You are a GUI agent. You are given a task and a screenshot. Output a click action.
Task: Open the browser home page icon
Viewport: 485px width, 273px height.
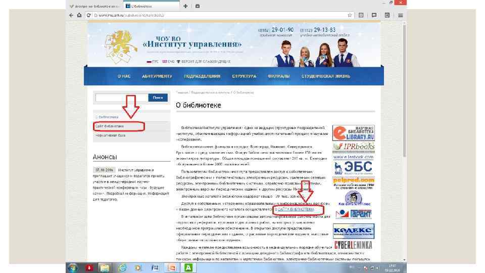tap(79, 15)
